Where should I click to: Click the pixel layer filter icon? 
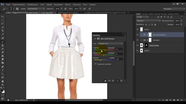click(x=158, y=17)
